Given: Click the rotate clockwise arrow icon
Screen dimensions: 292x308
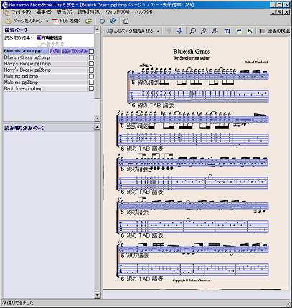Looking at the screenshot, I should pyautogui.click(x=239, y=31).
